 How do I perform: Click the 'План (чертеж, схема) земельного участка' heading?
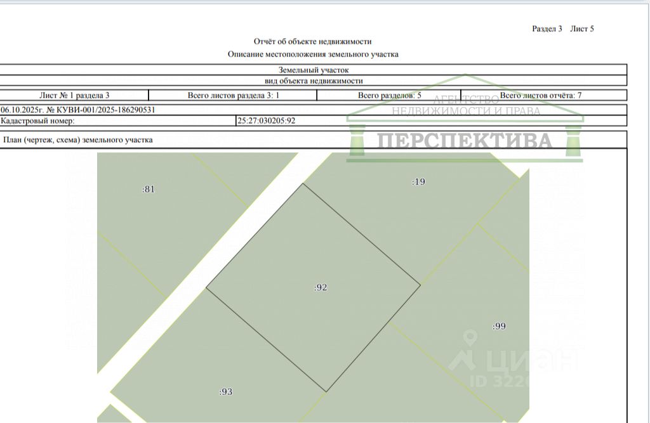click(78, 140)
